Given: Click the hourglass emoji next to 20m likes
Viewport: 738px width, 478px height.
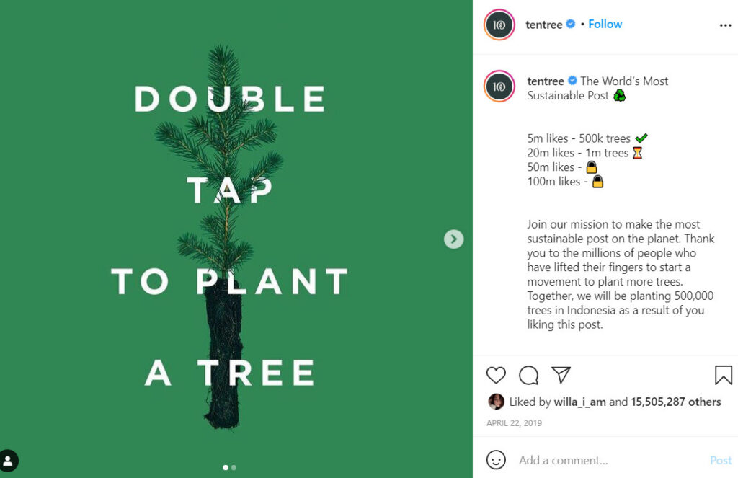Looking at the screenshot, I should pos(637,152).
